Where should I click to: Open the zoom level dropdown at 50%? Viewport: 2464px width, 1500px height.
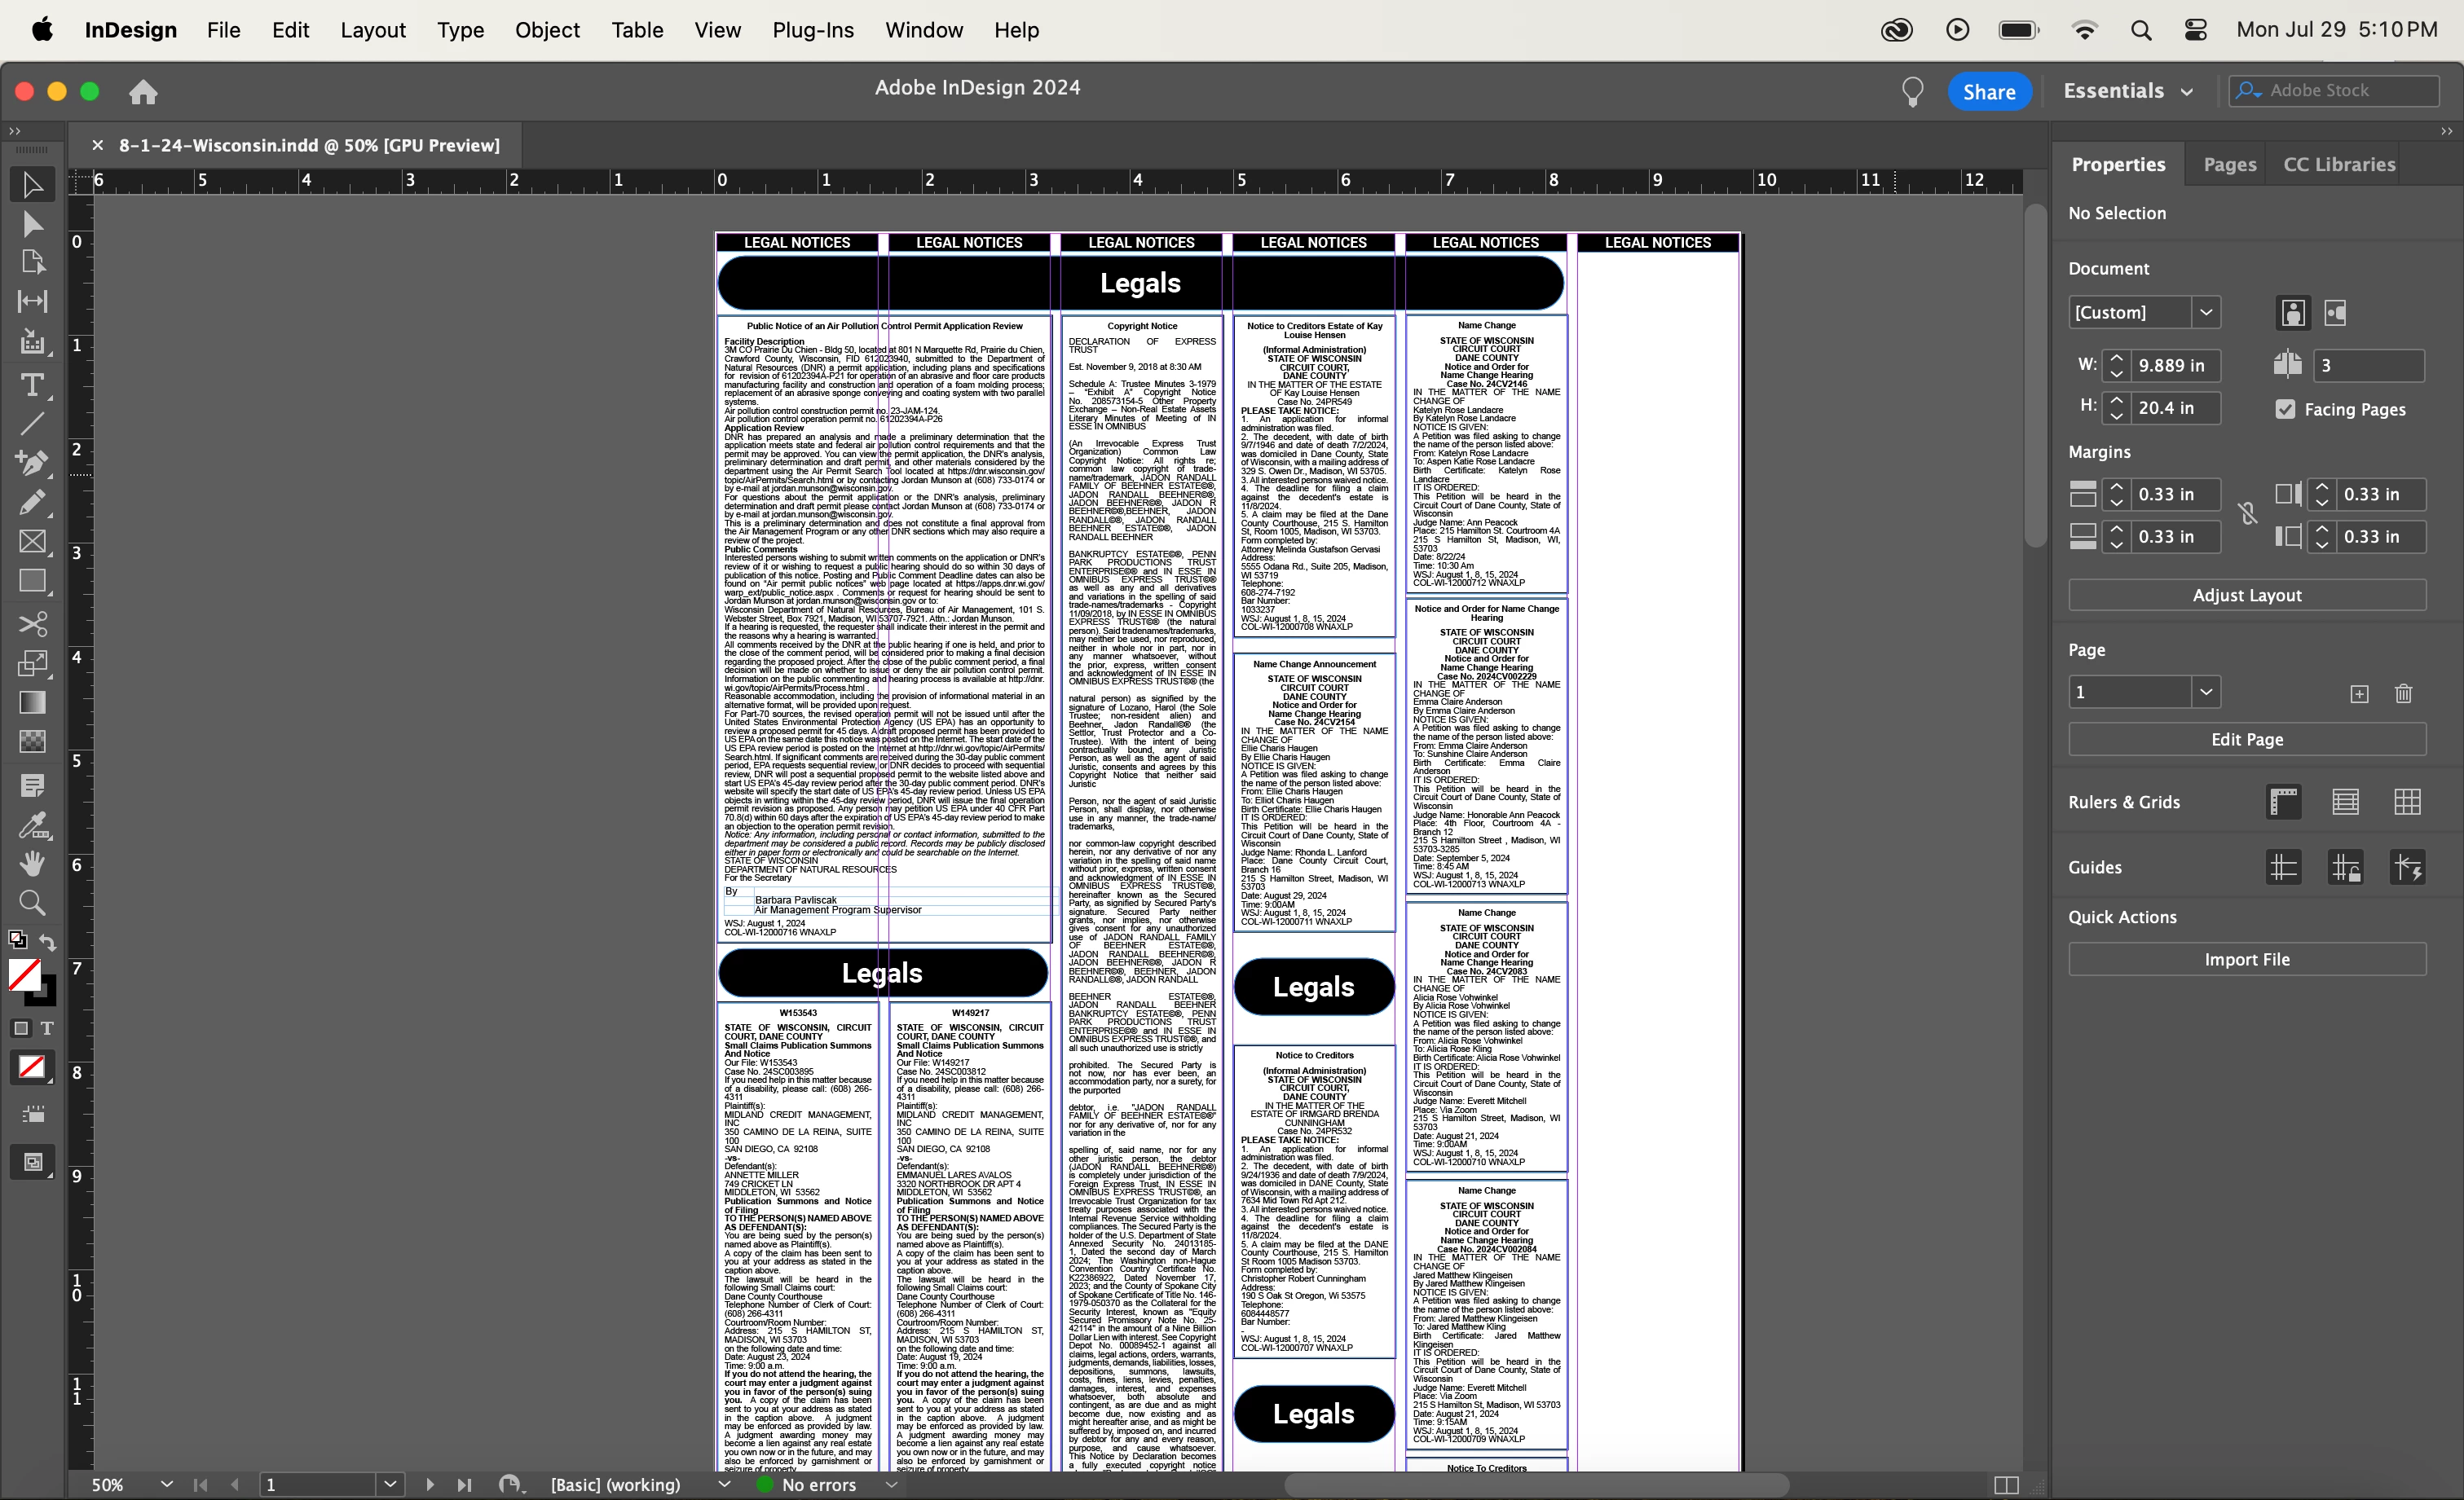166,1484
